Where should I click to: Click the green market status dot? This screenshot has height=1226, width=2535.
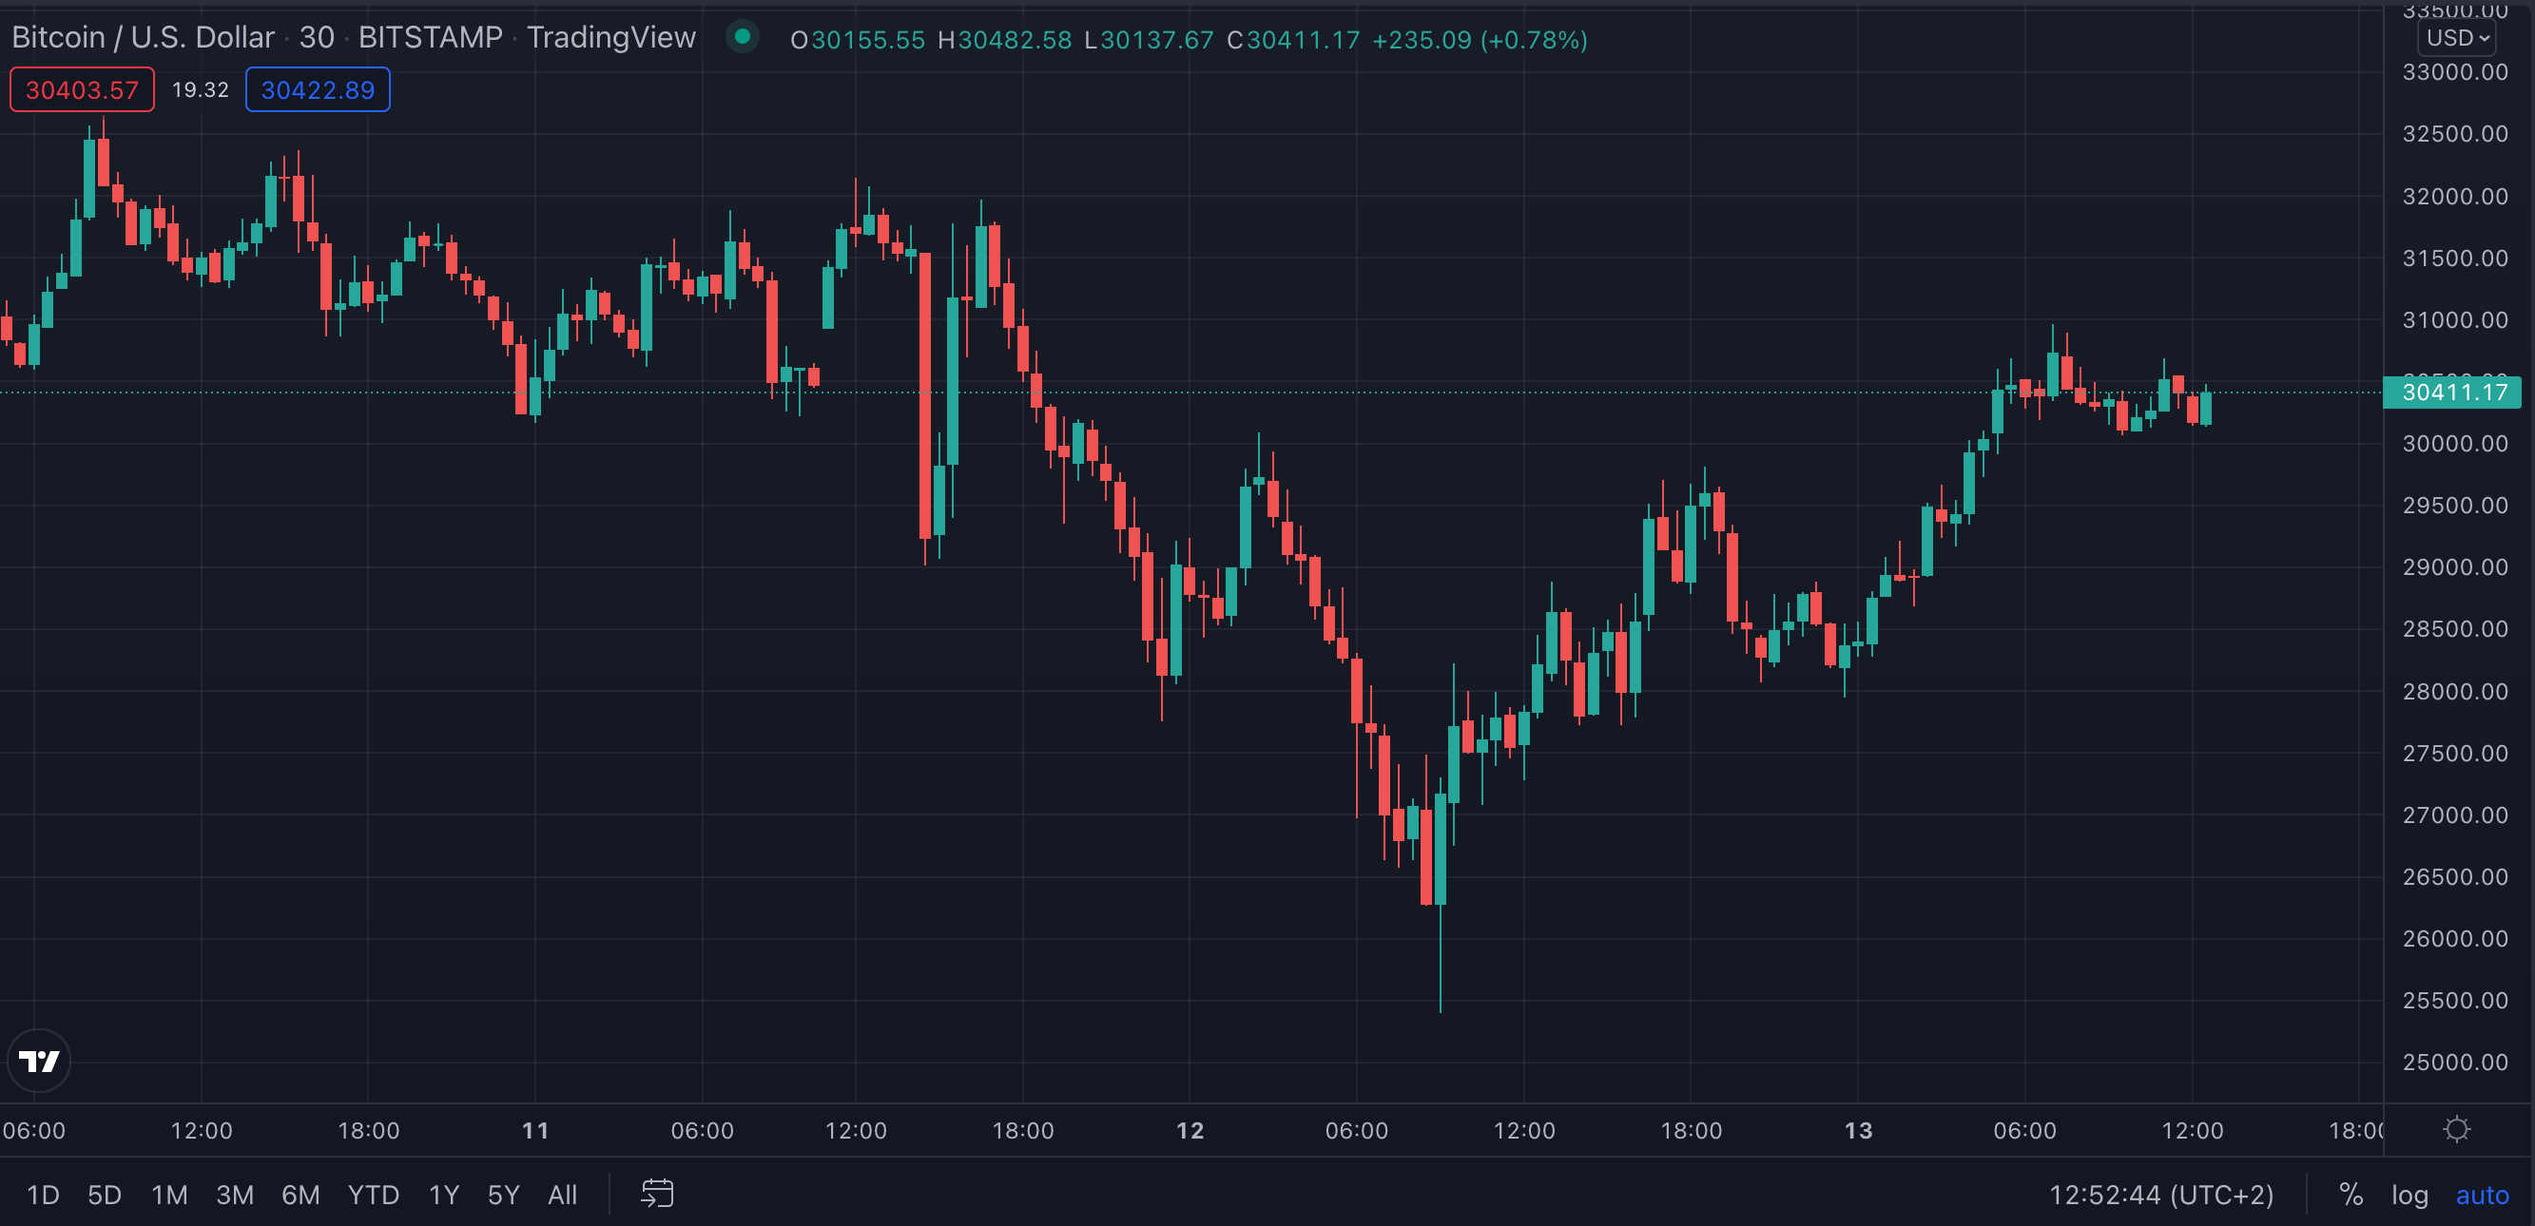pos(743,37)
